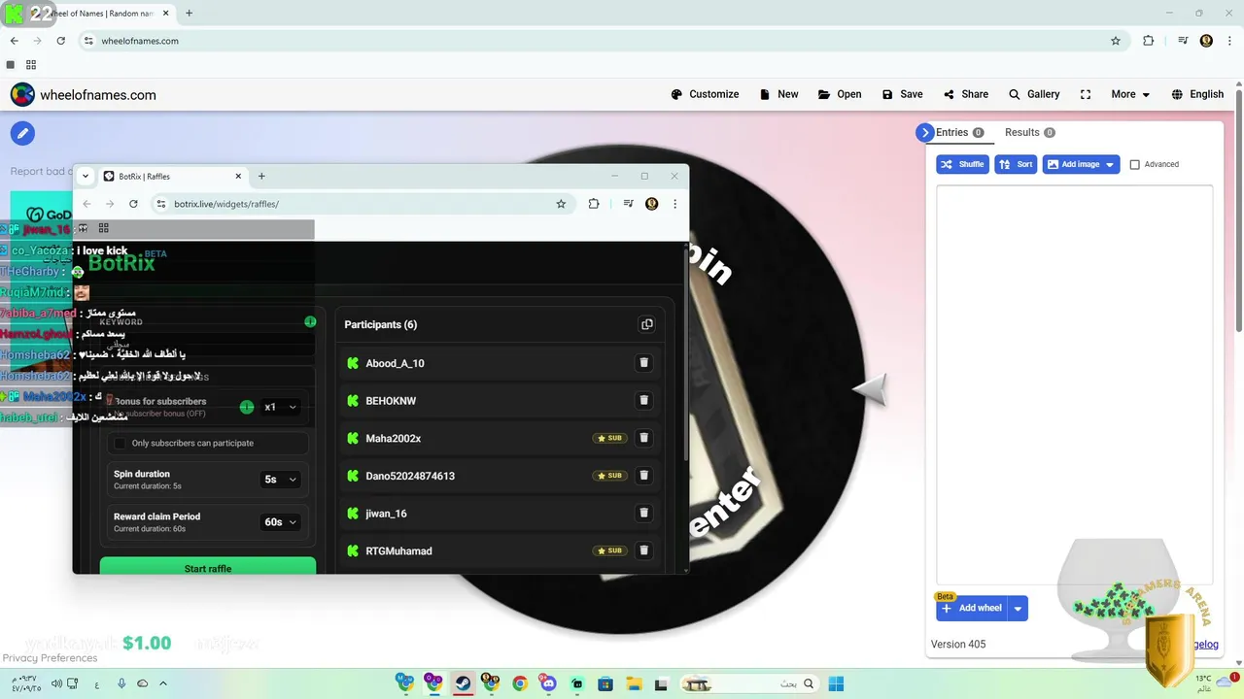1244x699 pixels.
Task: Open Discord from the taskbar
Action: click(x=548, y=683)
